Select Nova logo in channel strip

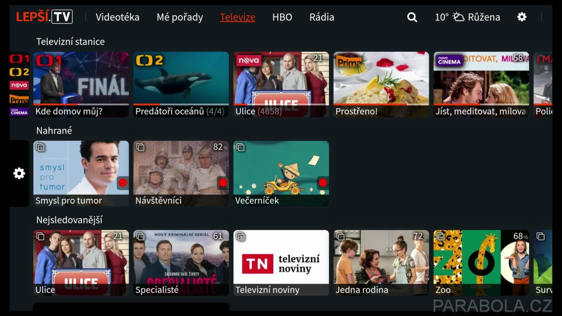pyautogui.click(x=19, y=85)
